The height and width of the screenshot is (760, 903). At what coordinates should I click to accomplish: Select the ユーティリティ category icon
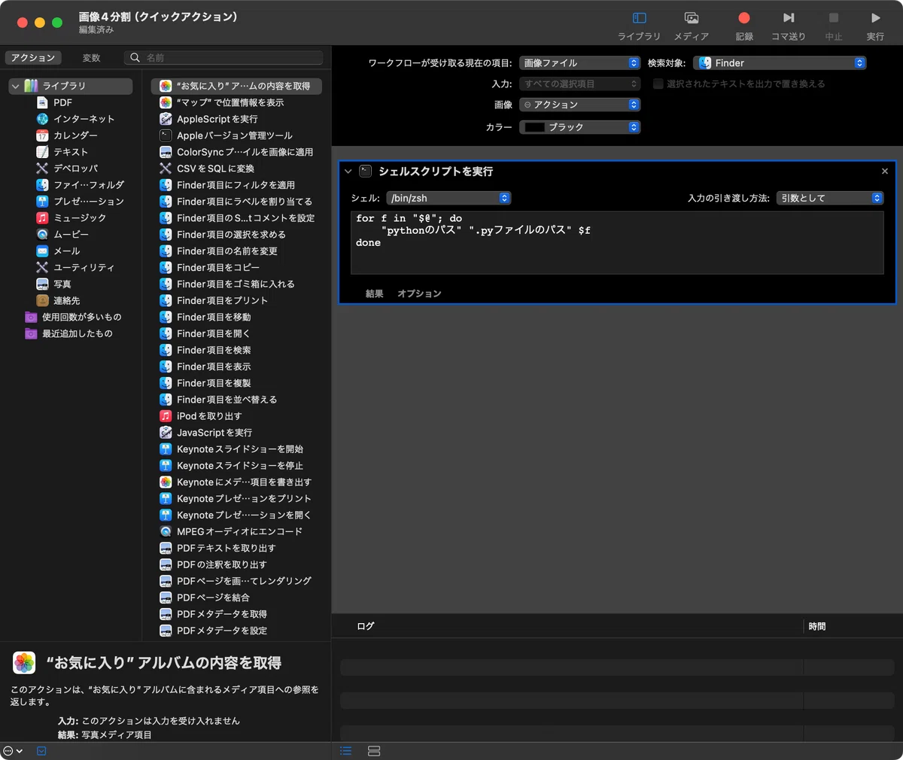42,267
